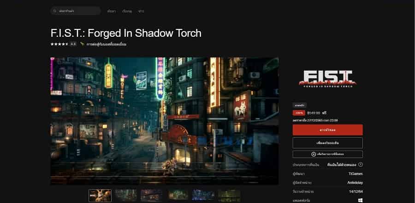Viewport: 415px width, 203px height.
Task: Open the main F.I.S.T. city street screenshot
Action: point(164,121)
